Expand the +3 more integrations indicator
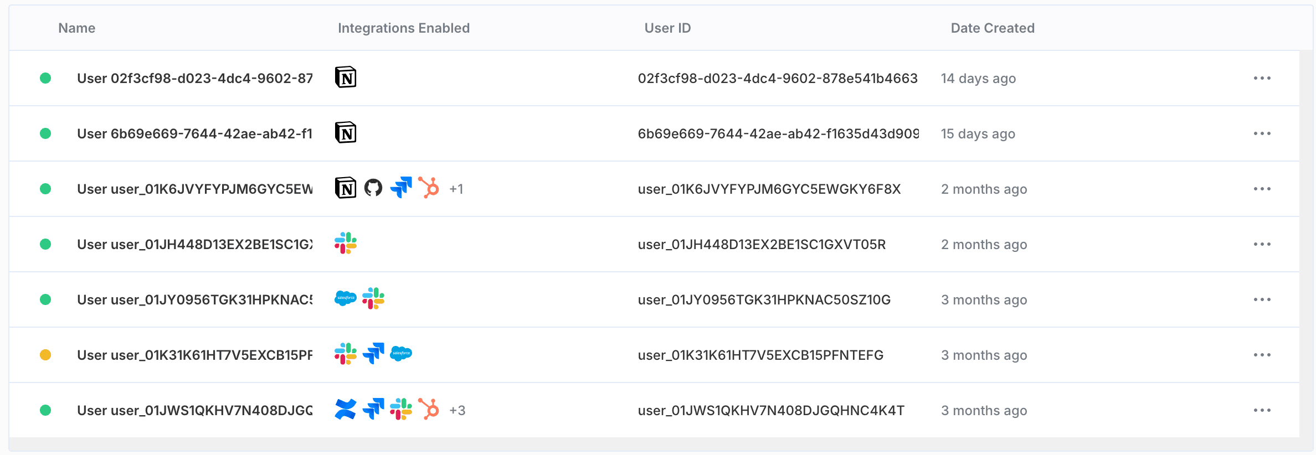This screenshot has height=455, width=1316. (x=457, y=411)
